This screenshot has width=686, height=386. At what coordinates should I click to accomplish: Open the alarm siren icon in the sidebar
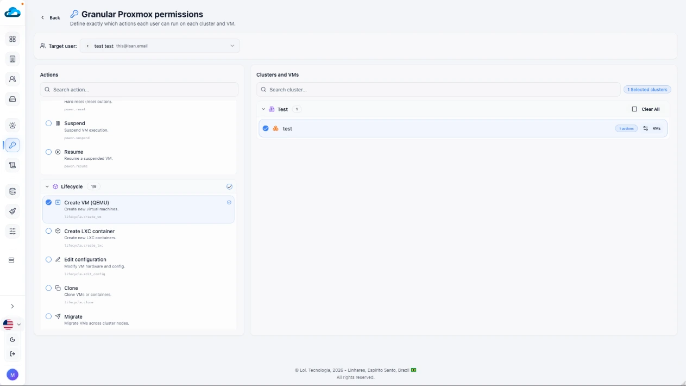12,125
